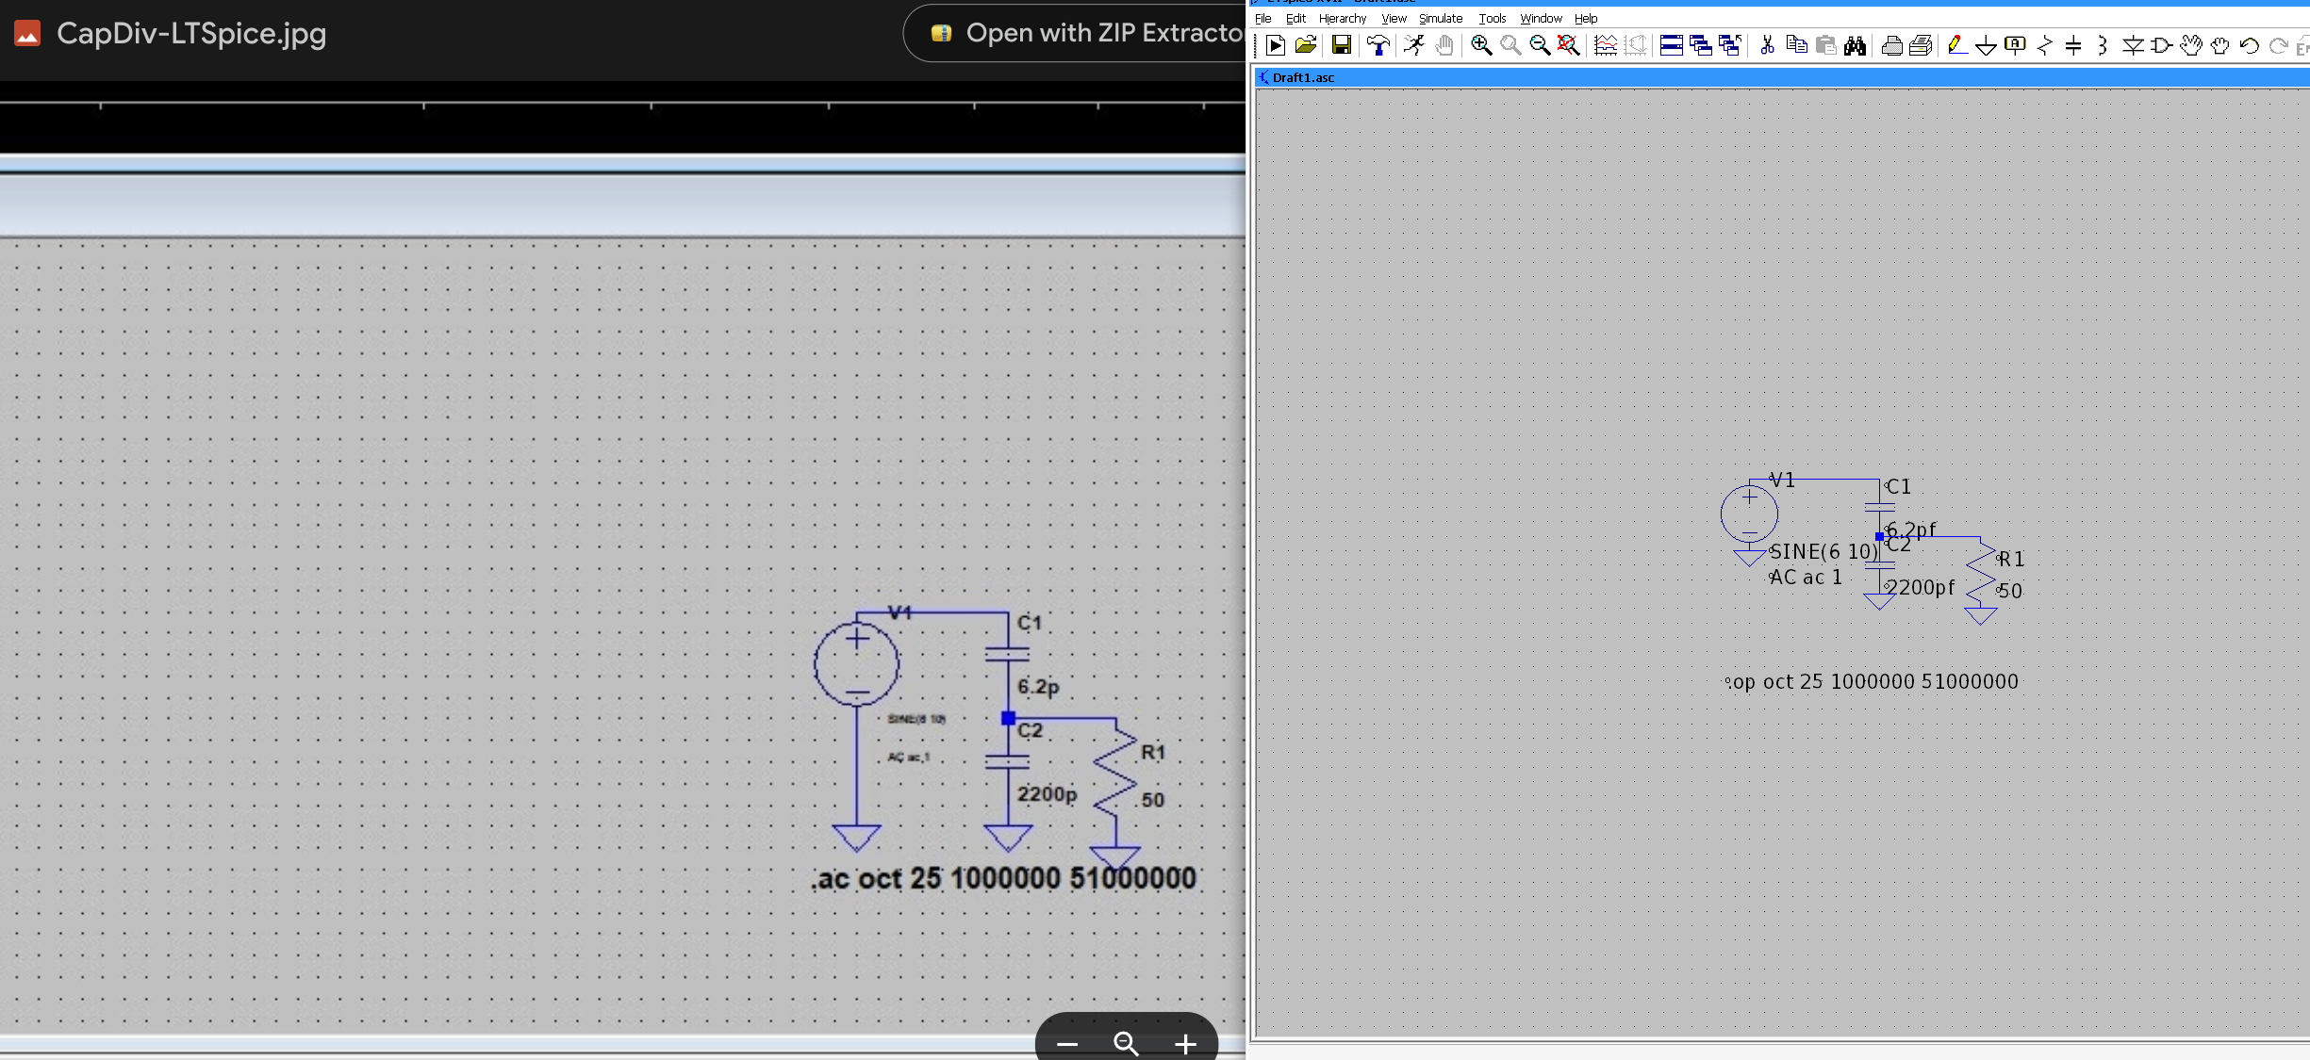Select the 'AC ac 1' text in LTspice
This screenshot has width=2310, height=1060.
coord(1806,577)
